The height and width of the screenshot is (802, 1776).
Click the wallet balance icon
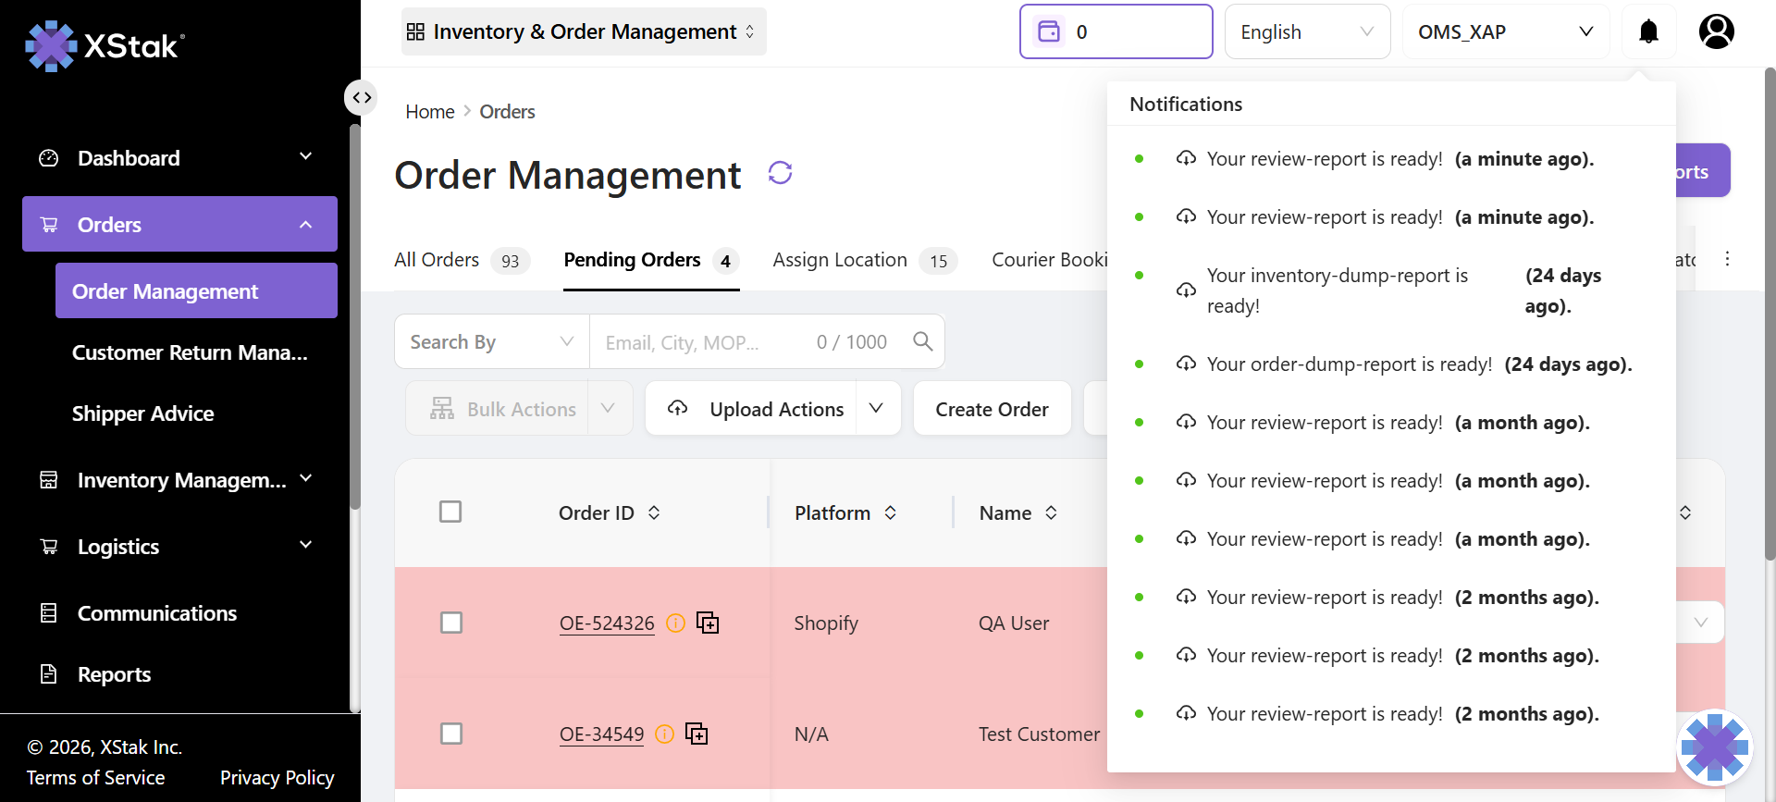1049,32
